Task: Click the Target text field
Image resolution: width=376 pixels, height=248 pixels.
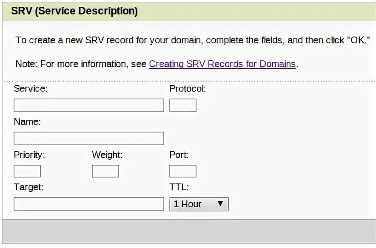Action: click(x=88, y=204)
